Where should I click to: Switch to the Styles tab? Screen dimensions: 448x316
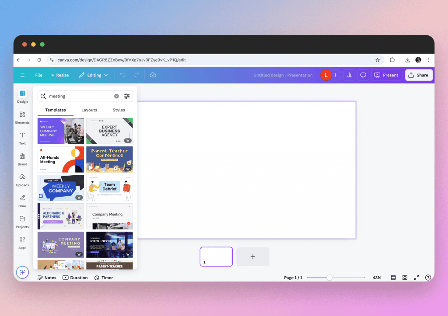click(119, 110)
